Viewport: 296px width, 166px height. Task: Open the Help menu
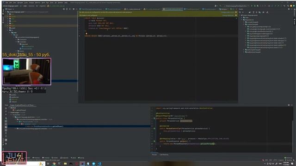(x=66, y=3)
